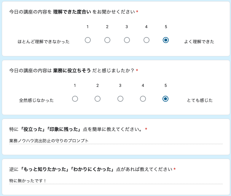Click selected rating 5 for 理解できた度合い
This screenshot has height=196, width=231.
tap(166, 40)
